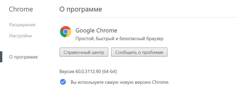238x108 pixels.
Task: Click the Google Chrome logo icon
Action: (x=66, y=32)
